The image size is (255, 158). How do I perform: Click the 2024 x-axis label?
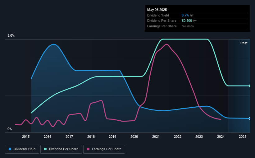221,137
